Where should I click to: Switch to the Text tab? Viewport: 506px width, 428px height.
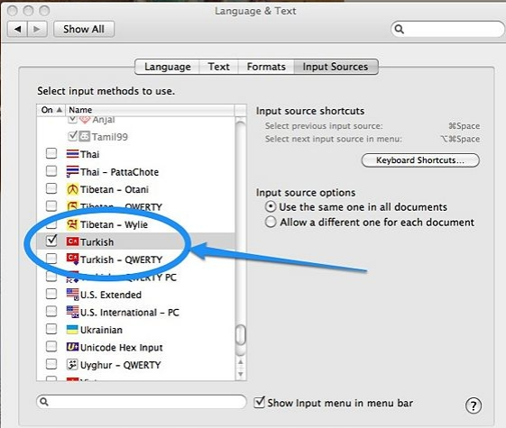click(219, 67)
